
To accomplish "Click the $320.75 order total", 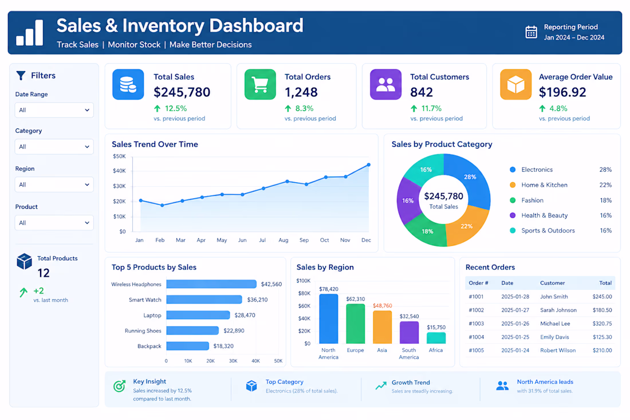I will (x=603, y=324).
